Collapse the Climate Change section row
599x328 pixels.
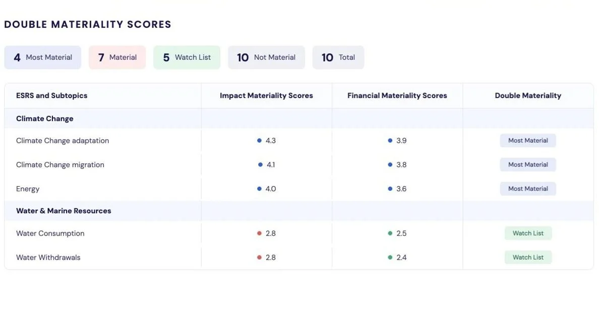click(298, 119)
